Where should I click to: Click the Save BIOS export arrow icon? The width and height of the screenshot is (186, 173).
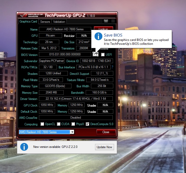click(x=96, y=54)
